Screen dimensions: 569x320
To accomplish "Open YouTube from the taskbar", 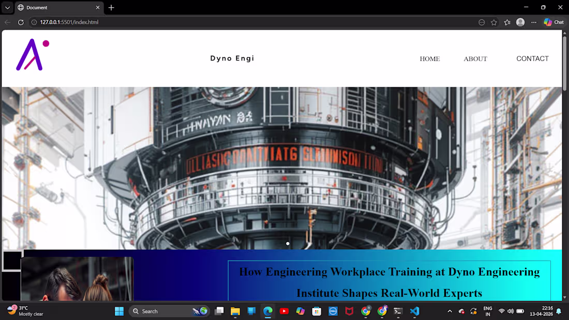I will pyautogui.click(x=284, y=311).
